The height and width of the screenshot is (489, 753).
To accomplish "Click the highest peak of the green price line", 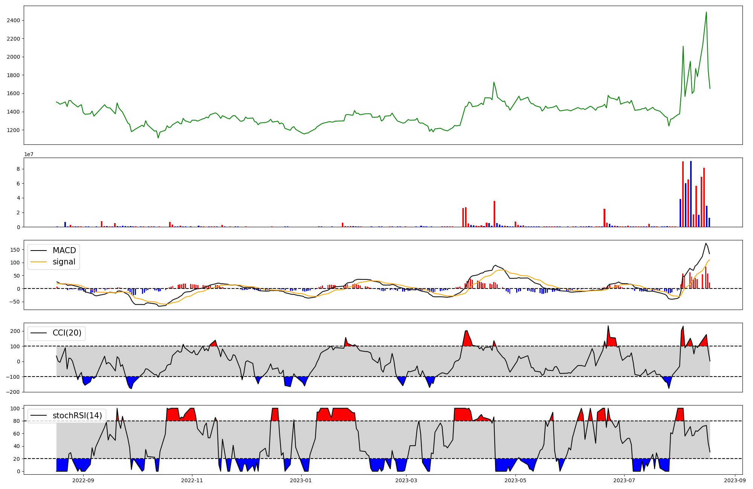I will tap(706, 12).
